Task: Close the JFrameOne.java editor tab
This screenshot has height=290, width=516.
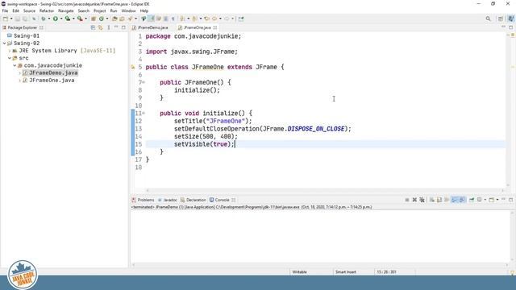Action: (215, 27)
